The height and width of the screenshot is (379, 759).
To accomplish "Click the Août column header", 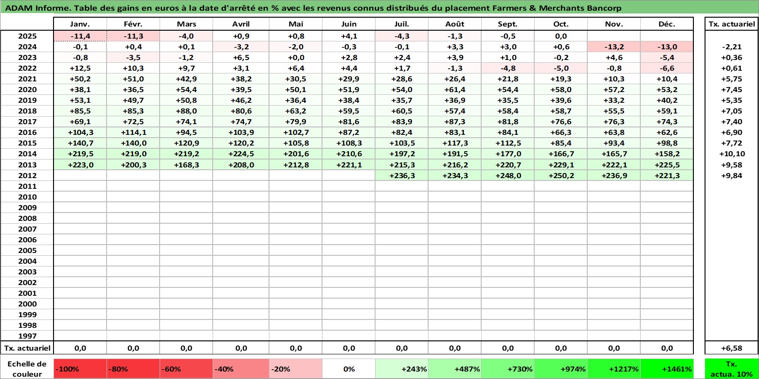I will [455, 24].
